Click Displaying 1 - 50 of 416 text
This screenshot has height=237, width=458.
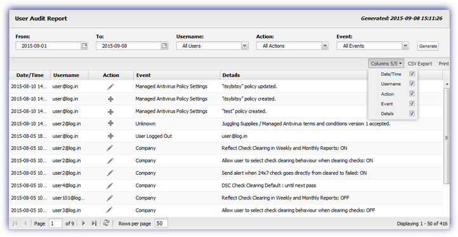pyautogui.click(x=422, y=224)
